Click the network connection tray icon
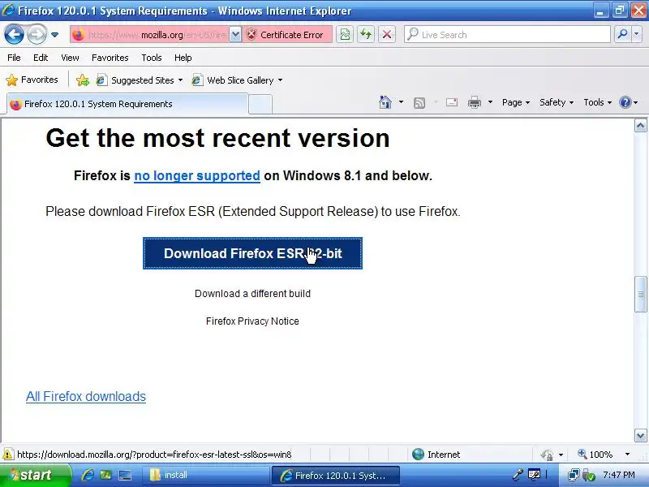This screenshot has height=487, width=649. 574,475
